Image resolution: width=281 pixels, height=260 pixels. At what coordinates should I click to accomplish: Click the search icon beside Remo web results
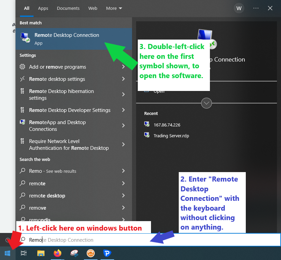point(22,171)
